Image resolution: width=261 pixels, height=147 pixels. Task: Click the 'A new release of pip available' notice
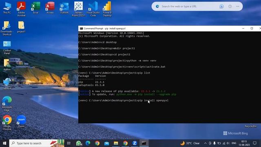click(x=122, y=91)
